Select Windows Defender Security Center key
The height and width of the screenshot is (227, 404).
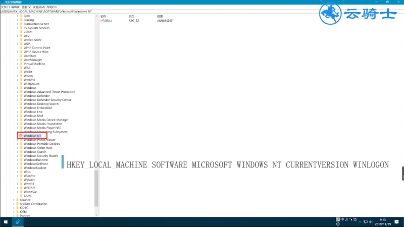(x=47, y=99)
